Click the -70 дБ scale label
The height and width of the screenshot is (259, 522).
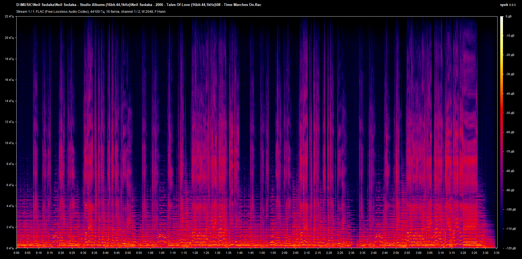(510, 152)
